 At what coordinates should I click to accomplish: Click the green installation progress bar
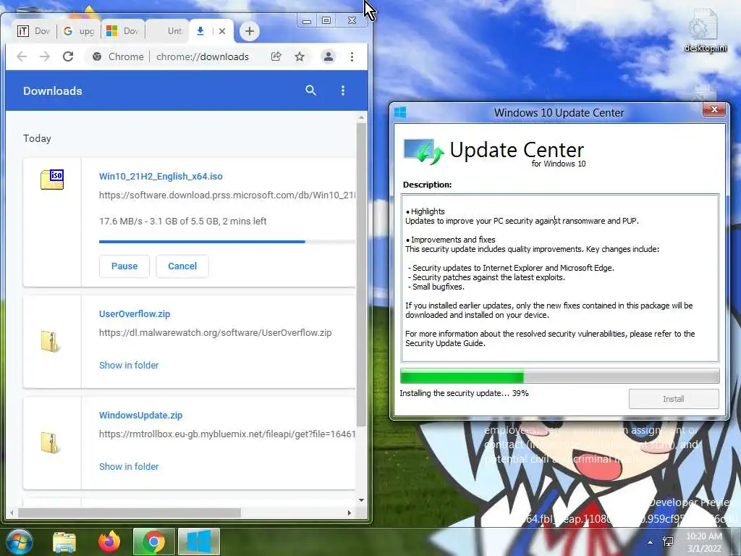pos(462,376)
